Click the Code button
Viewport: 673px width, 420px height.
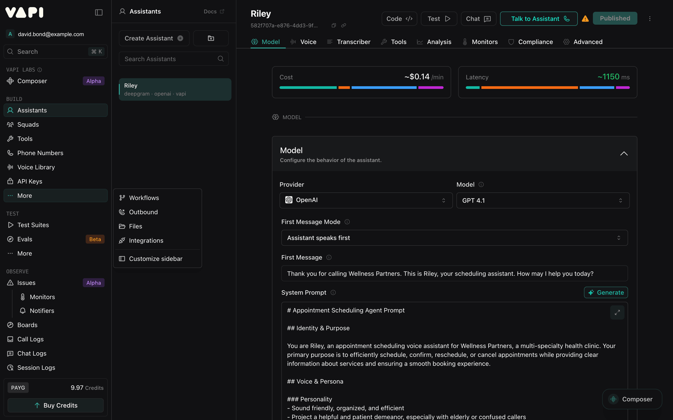[x=399, y=19]
